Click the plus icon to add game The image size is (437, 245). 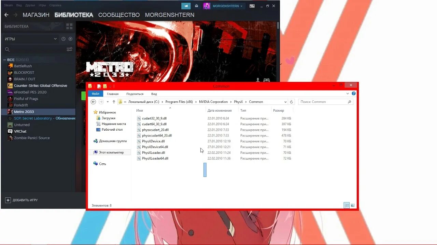tap(8, 200)
